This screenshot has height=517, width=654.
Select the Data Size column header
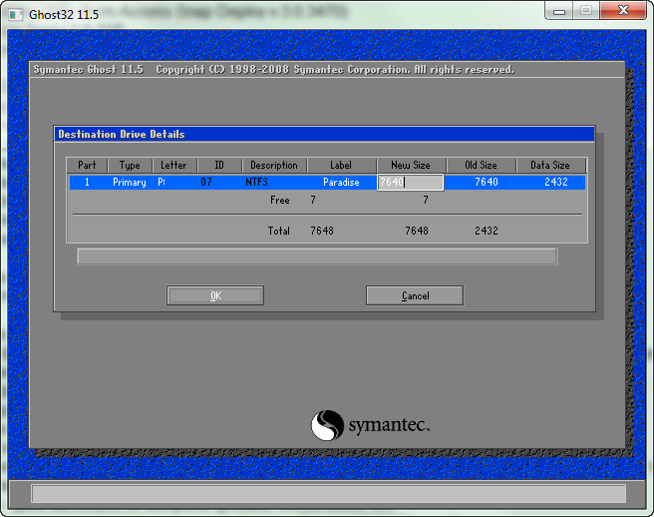click(550, 166)
